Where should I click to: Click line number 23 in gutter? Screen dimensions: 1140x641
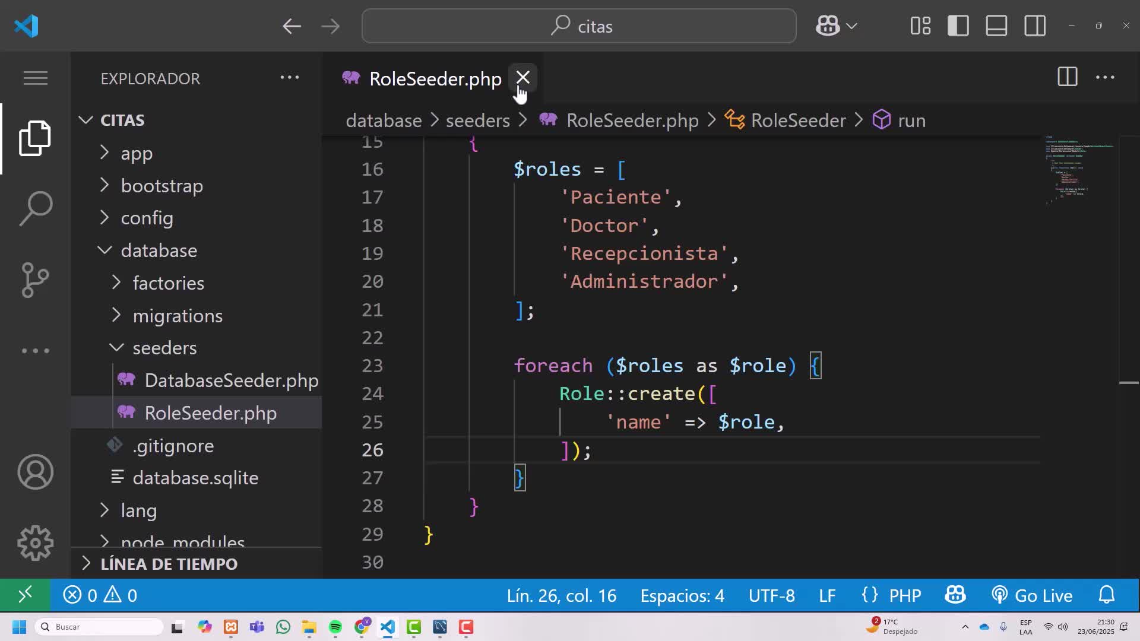pyautogui.click(x=372, y=366)
